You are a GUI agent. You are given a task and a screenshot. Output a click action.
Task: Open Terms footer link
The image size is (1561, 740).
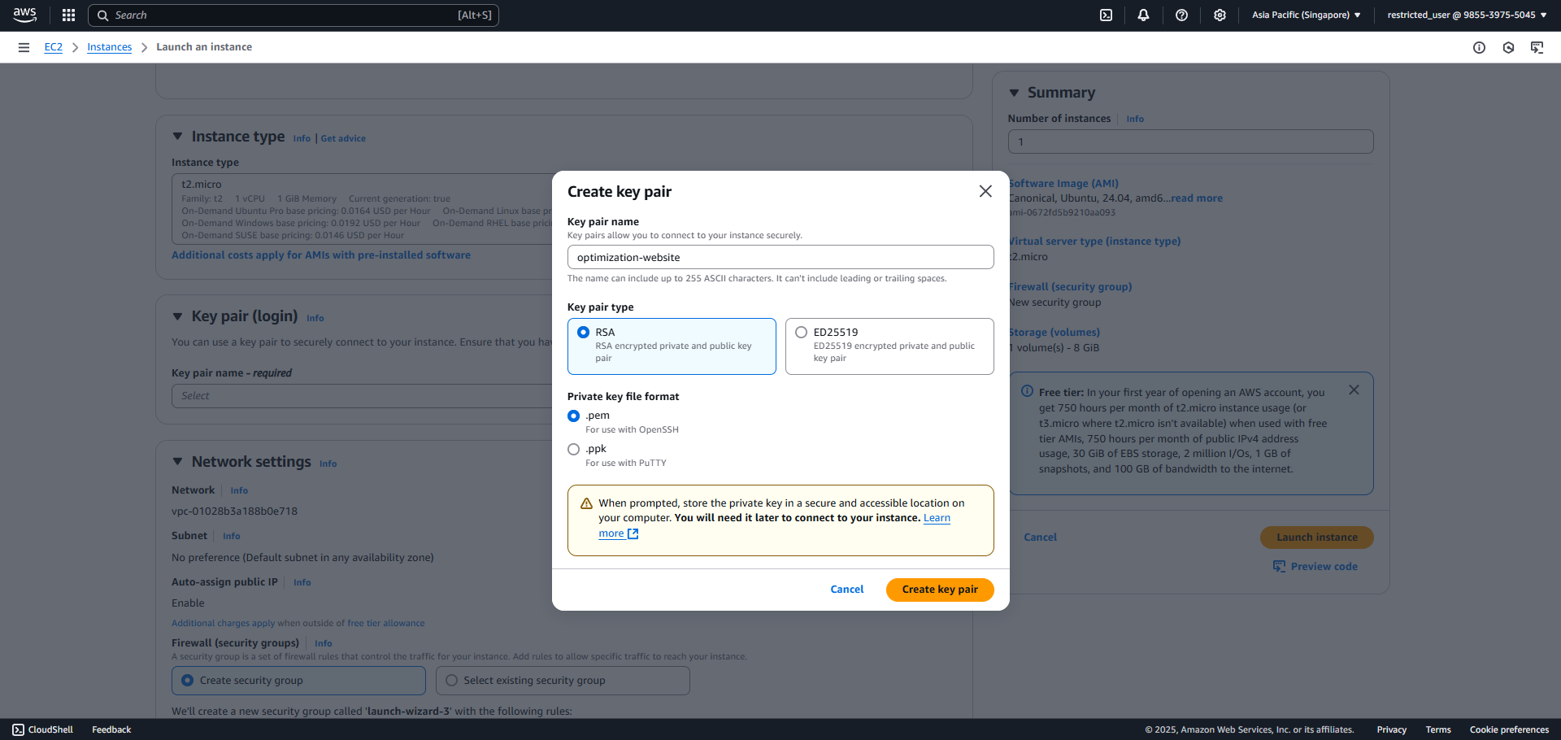click(1438, 729)
